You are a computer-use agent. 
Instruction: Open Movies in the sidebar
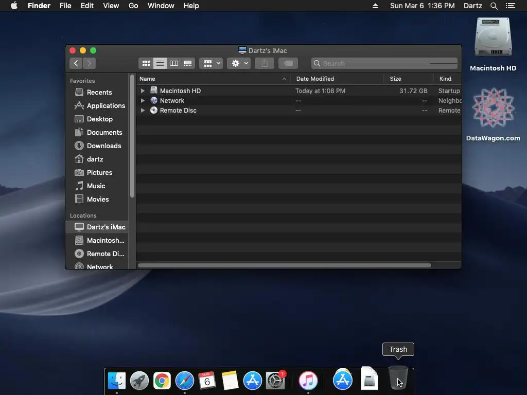(x=97, y=199)
